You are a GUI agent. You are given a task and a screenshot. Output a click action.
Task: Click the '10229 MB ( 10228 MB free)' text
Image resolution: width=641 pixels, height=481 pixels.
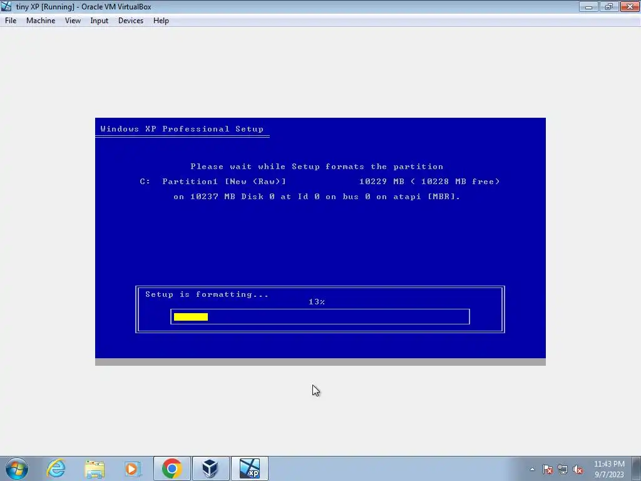[429, 181]
